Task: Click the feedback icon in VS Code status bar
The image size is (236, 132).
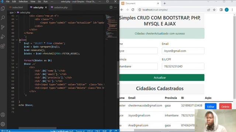Action: pyautogui.click(x=111, y=131)
